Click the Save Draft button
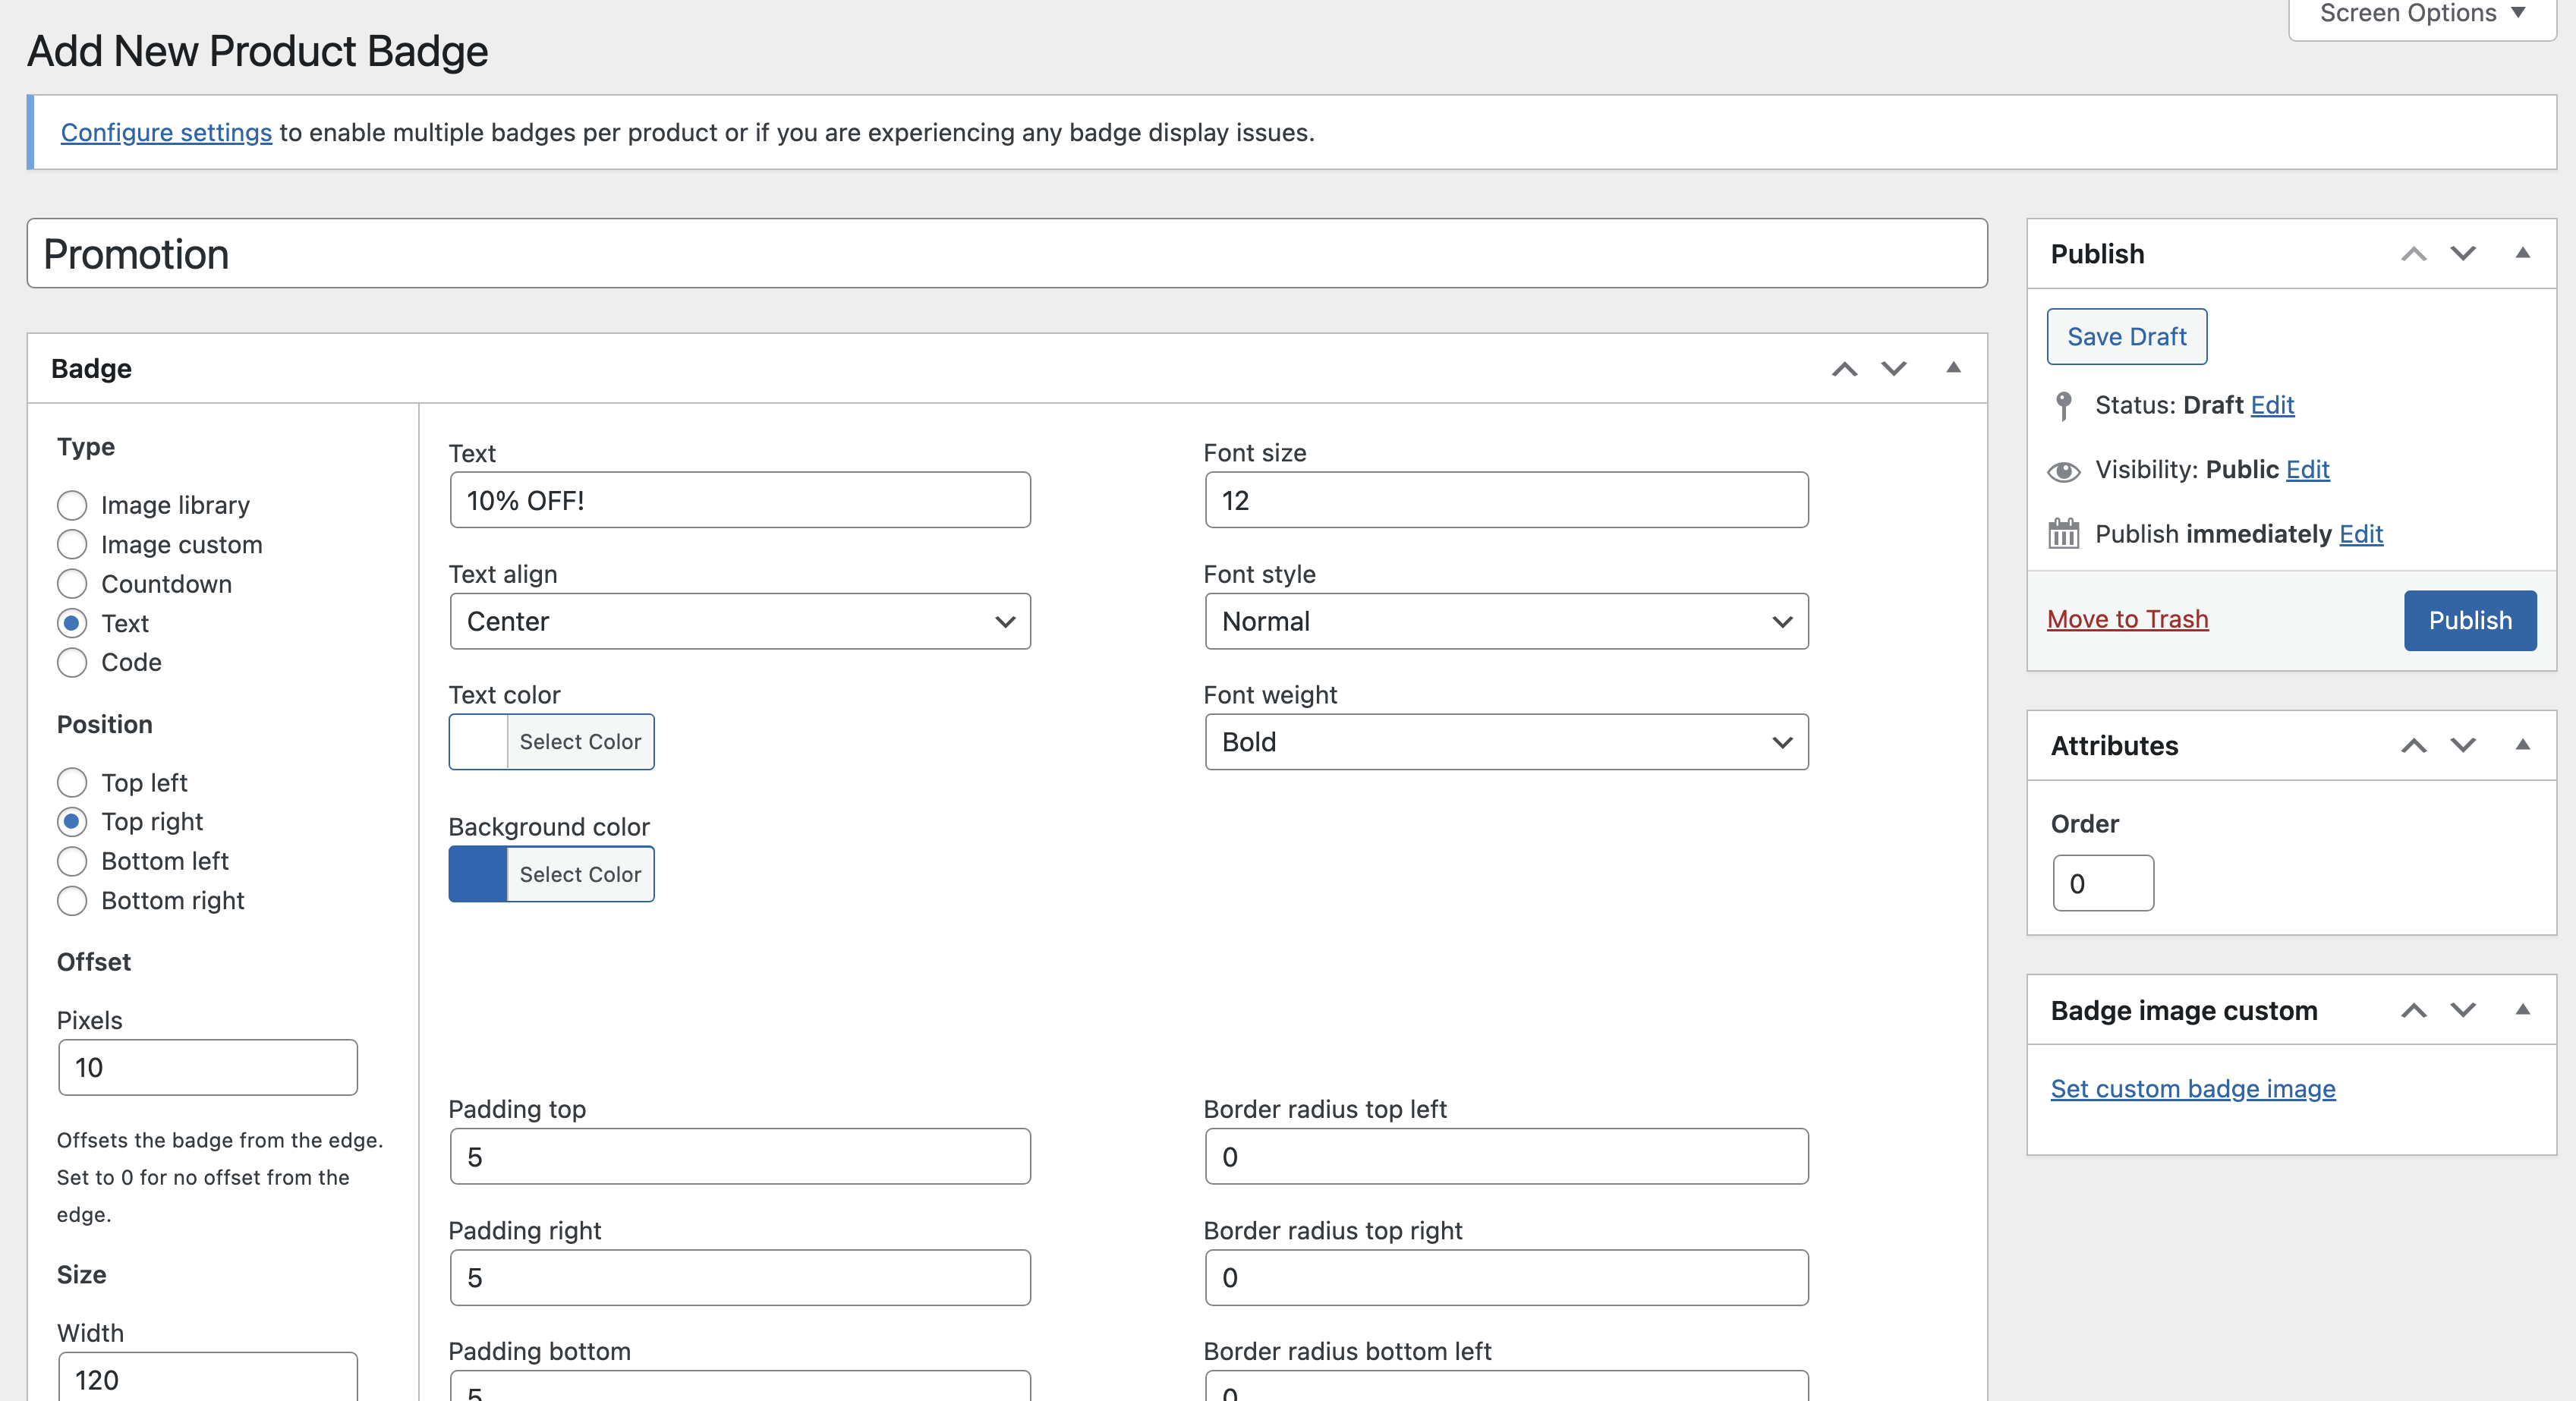 click(x=2126, y=336)
